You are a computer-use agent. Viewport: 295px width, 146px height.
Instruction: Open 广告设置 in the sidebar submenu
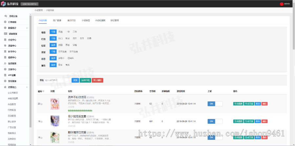pyautogui.click(x=12, y=127)
